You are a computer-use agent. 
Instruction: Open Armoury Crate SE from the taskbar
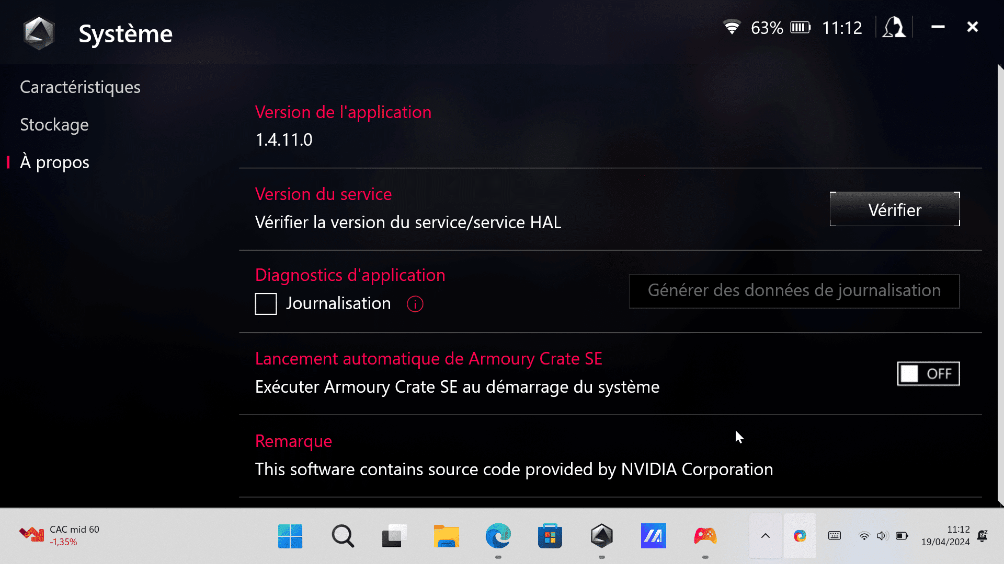(602, 536)
